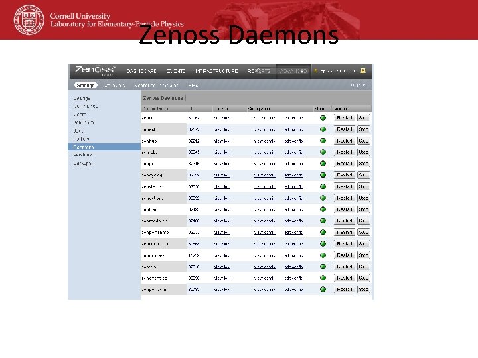This screenshot has width=478, height=358.
Task: Click the zeneventlog daemon name cell
Action: click(164, 278)
